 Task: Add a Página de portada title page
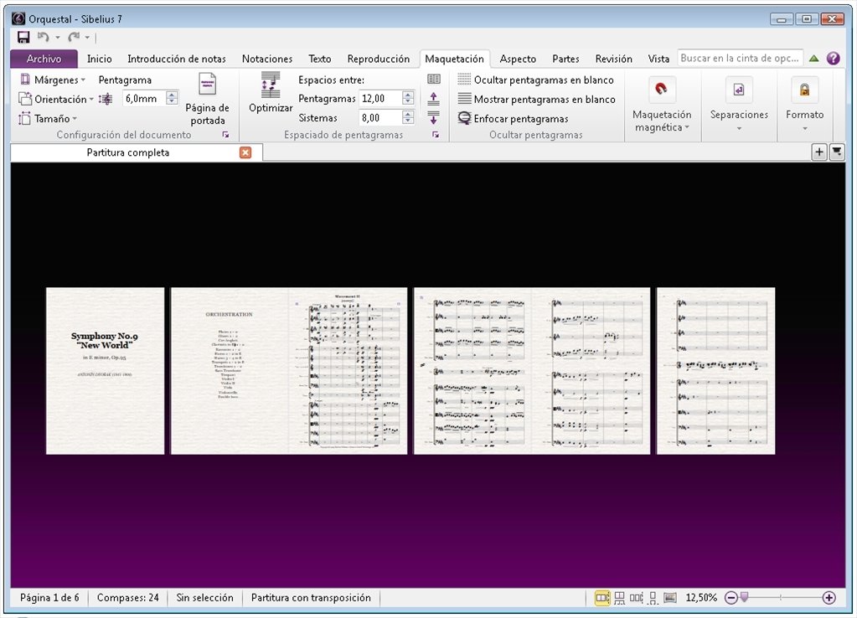tap(207, 100)
